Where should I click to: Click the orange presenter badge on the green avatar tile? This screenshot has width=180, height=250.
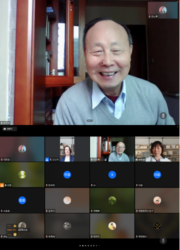[2, 185]
